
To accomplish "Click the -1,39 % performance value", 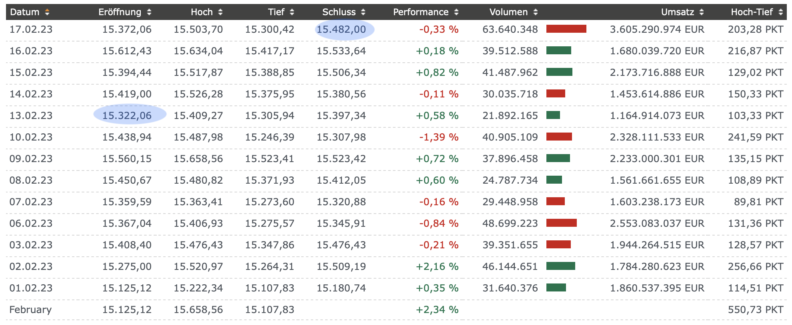I will pos(438,137).
